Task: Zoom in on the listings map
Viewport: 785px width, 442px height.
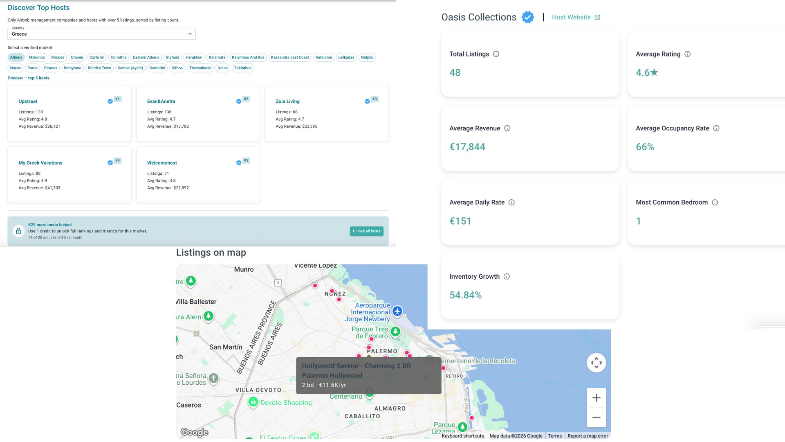Action: coord(596,398)
